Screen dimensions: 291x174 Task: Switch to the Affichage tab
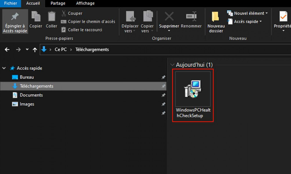click(x=85, y=3)
